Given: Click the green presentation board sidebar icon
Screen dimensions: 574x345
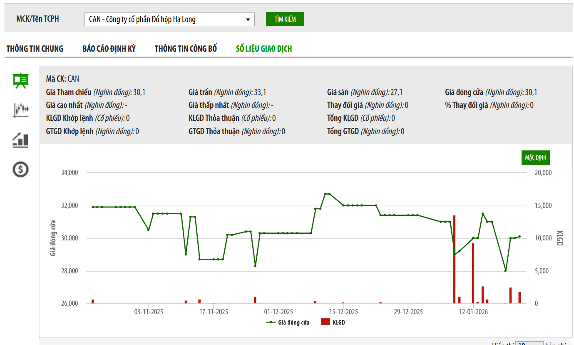Looking at the screenshot, I should coord(20,80).
